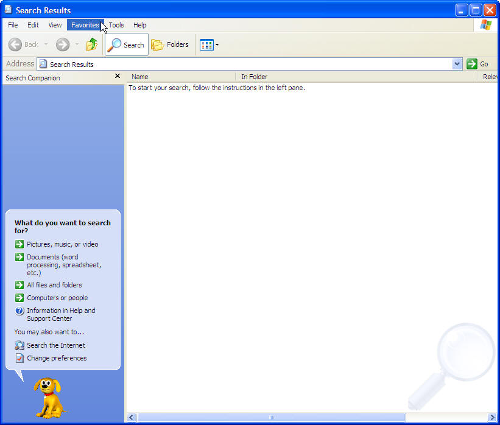500x425 pixels.
Task: Click Pictures, music, or video link
Action: pos(61,244)
